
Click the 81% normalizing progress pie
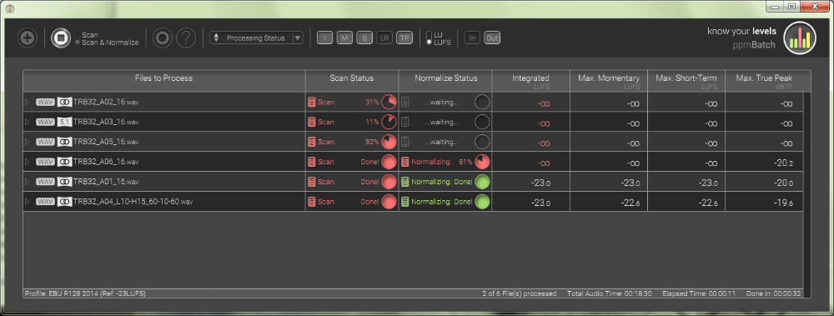pyautogui.click(x=482, y=162)
